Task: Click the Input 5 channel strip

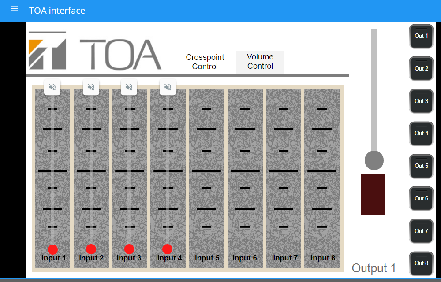Action: point(206,178)
